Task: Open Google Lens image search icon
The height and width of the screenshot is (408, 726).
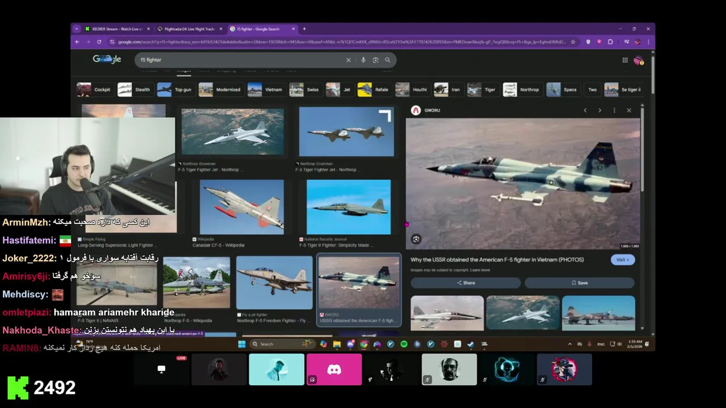Action: click(x=375, y=60)
